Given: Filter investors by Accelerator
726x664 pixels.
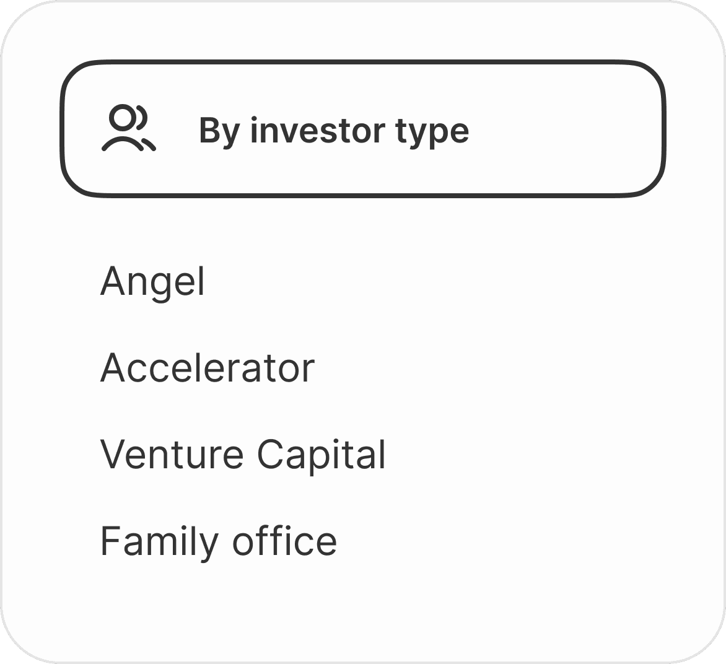Looking at the screenshot, I should coord(207,368).
